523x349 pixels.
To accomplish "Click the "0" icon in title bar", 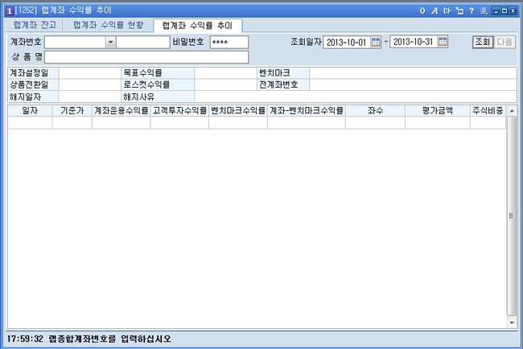I will [423, 10].
